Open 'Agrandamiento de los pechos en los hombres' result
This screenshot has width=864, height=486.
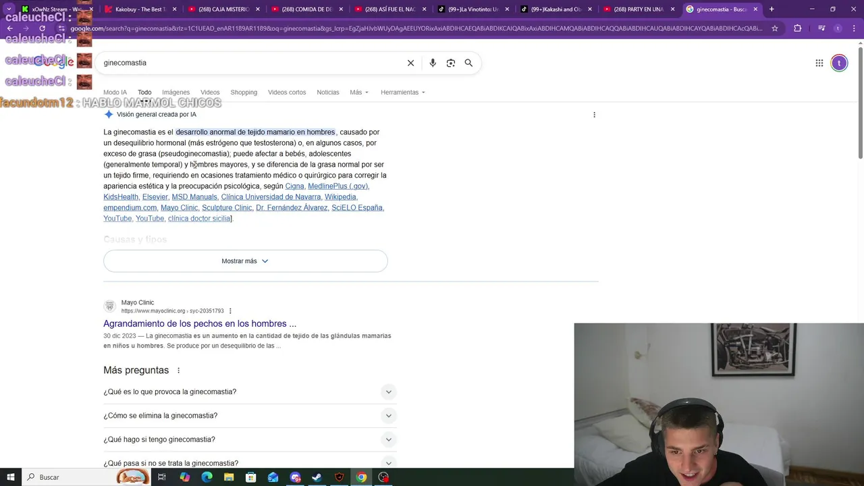click(200, 324)
